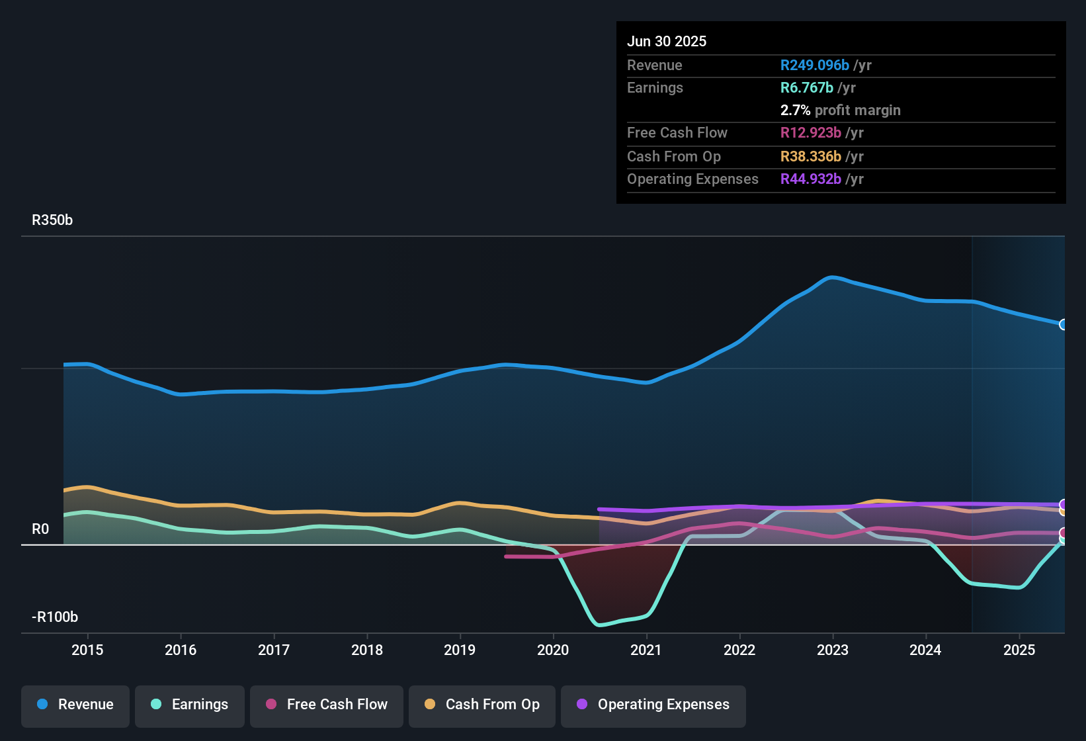Open the Free Cash Flow detail row
This screenshot has width=1086, height=741.
coord(677,133)
